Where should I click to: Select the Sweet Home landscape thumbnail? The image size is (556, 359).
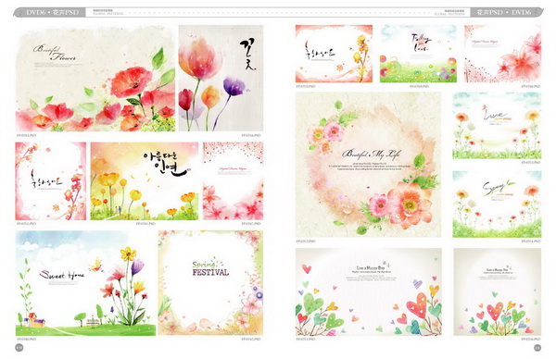point(85,283)
